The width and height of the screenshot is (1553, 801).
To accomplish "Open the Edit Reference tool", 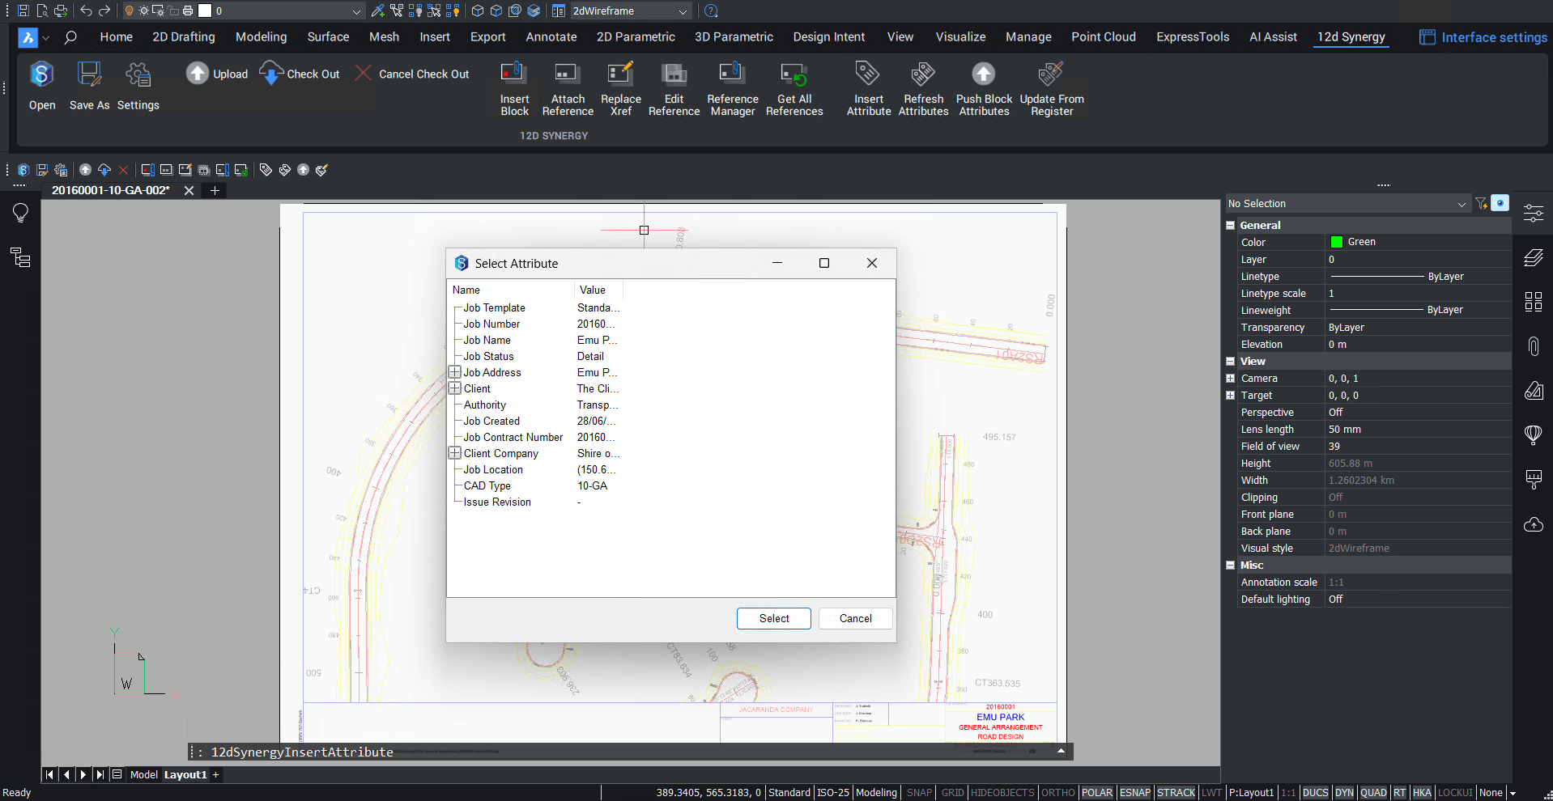I will coord(674,89).
